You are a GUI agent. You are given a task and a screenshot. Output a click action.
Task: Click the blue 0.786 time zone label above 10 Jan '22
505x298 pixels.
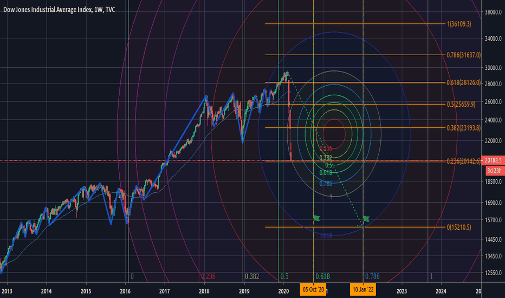coord(372,276)
